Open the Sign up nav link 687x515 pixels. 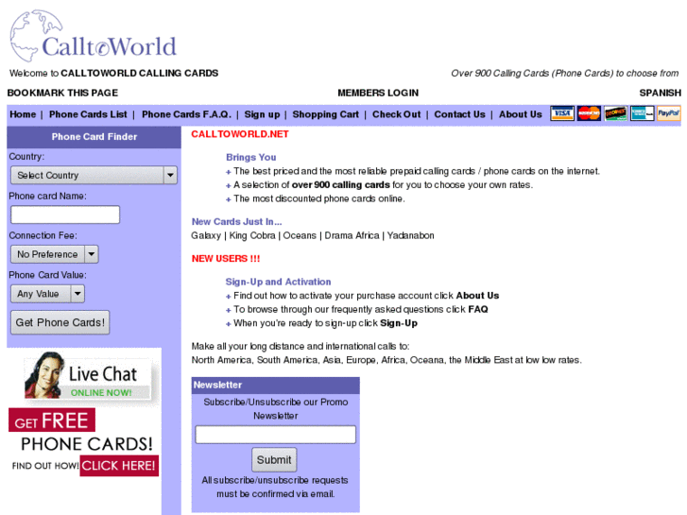coord(262,114)
